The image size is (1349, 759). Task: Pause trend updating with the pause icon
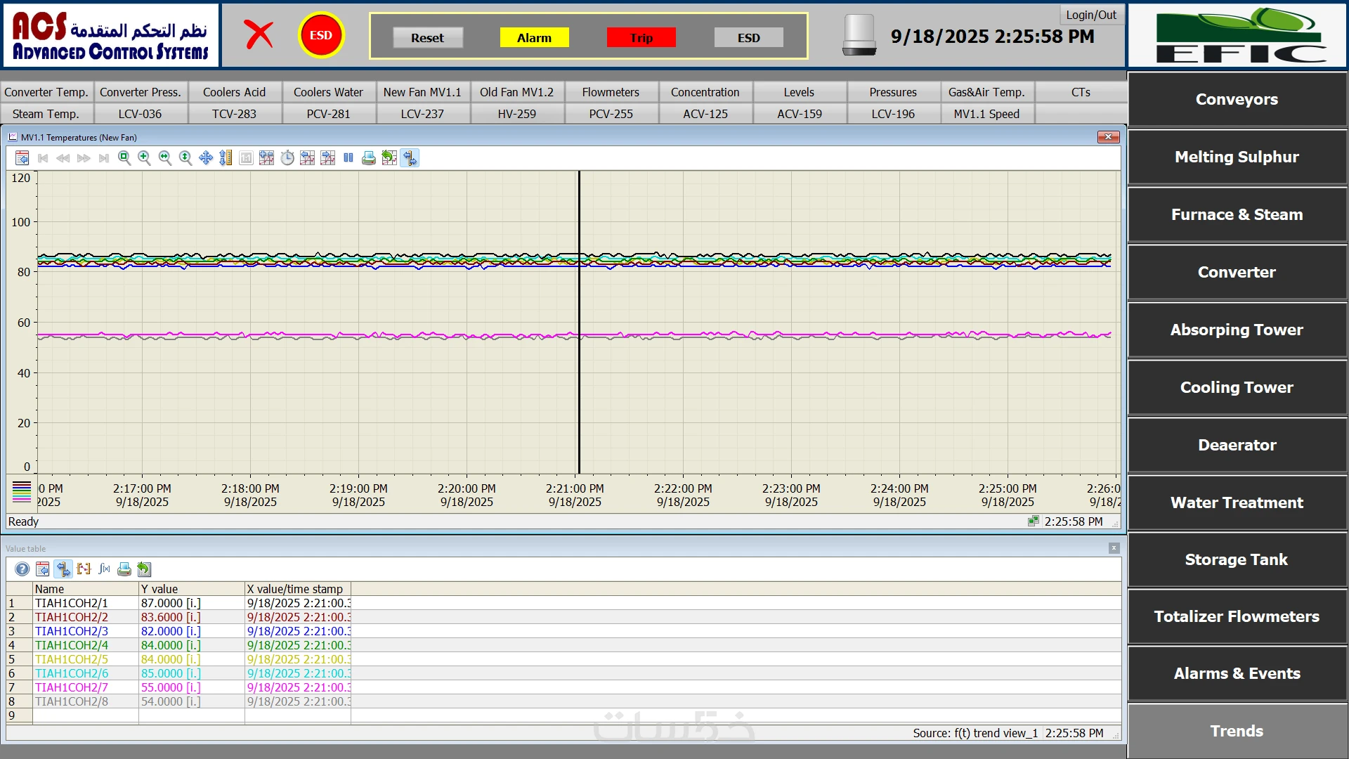348,158
